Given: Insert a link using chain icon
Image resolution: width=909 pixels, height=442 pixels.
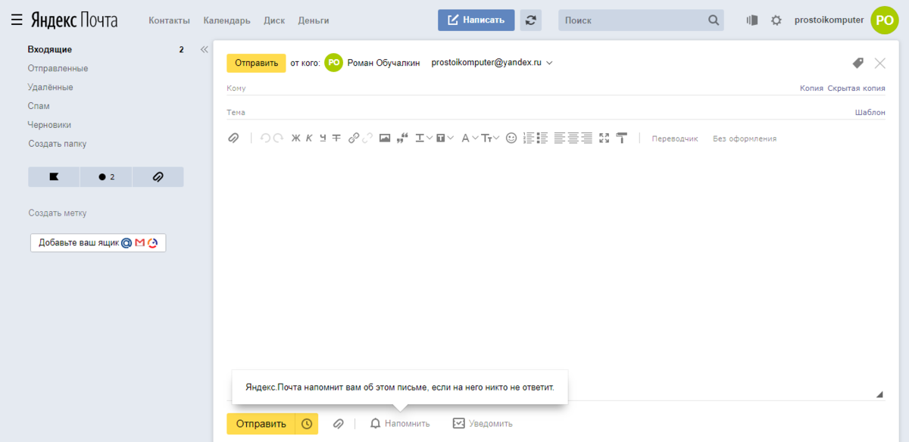Looking at the screenshot, I should (354, 139).
